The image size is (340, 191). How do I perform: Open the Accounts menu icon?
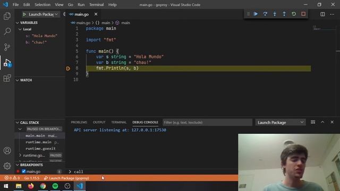click(7, 151)
